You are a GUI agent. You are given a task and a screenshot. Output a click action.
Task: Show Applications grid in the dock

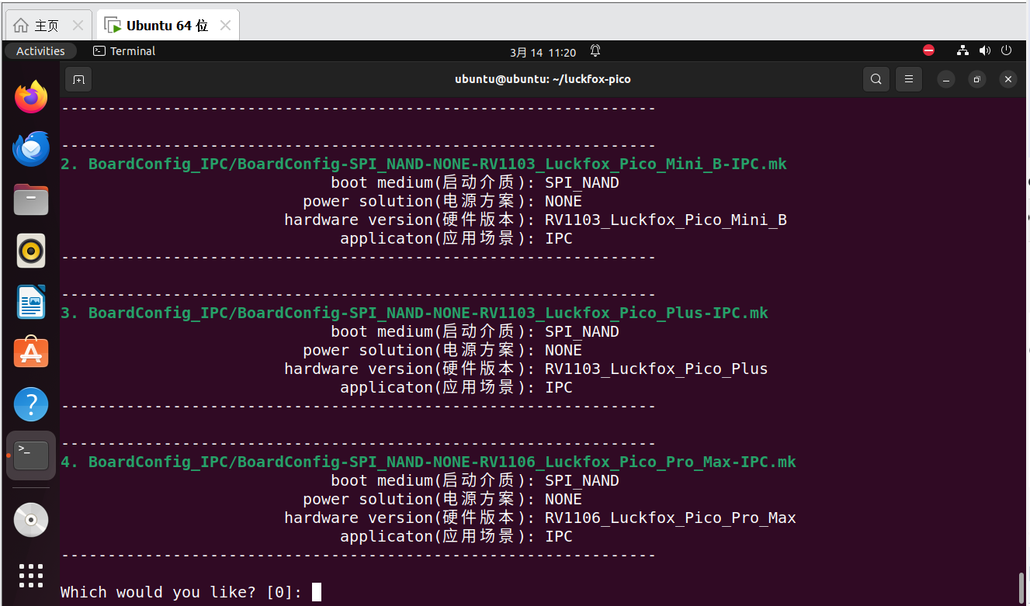point(31,575)
